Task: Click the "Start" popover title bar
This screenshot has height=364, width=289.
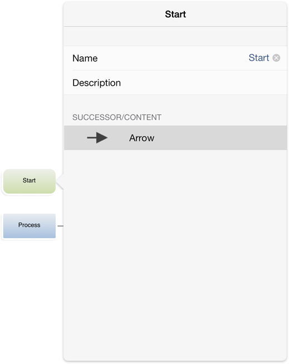Action: pos(175,14)
